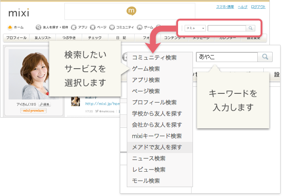Click the ヘルプ link

pos(242,7)
